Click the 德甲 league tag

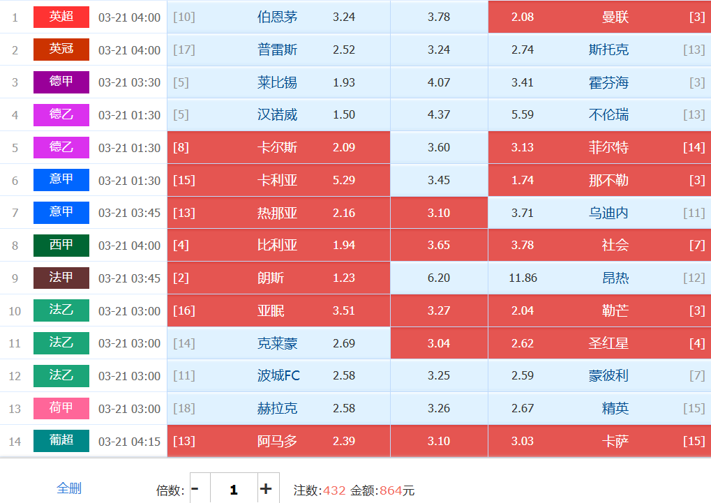pyautogui.click(x=61, y=82)
